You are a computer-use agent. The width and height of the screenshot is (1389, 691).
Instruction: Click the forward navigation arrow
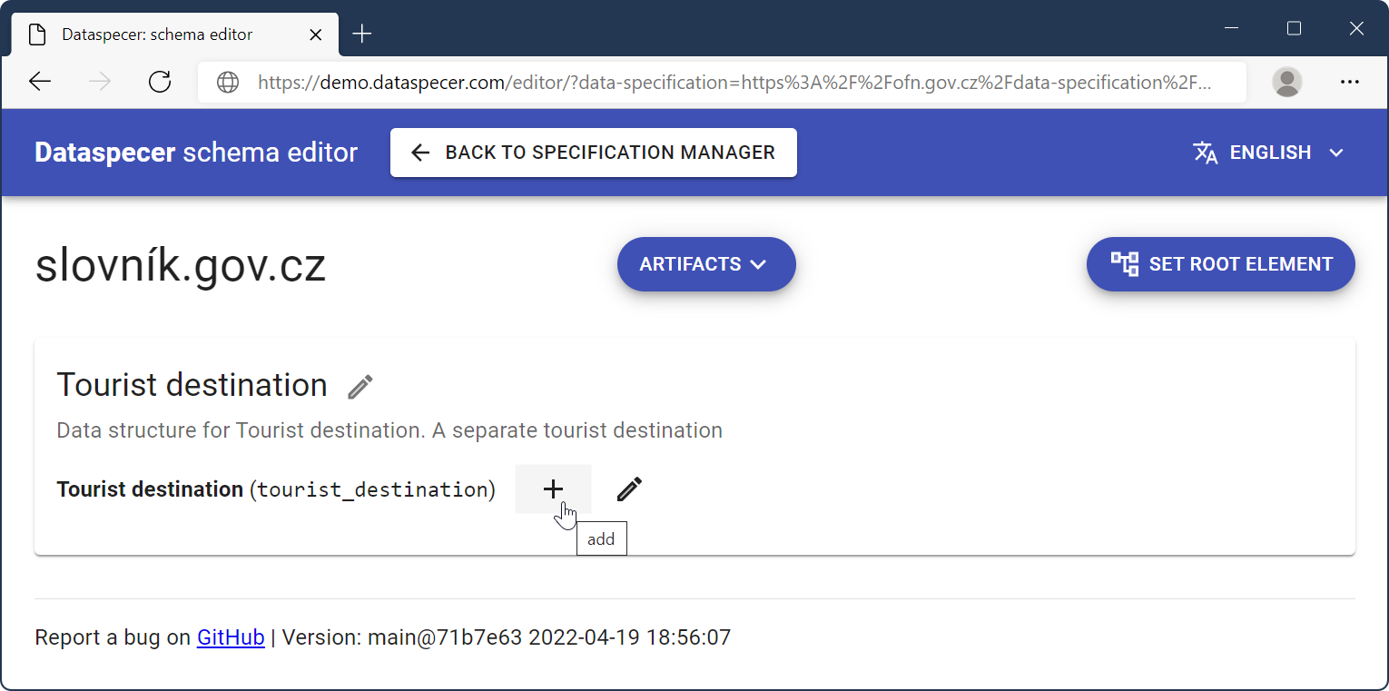(x=100, y=82)
